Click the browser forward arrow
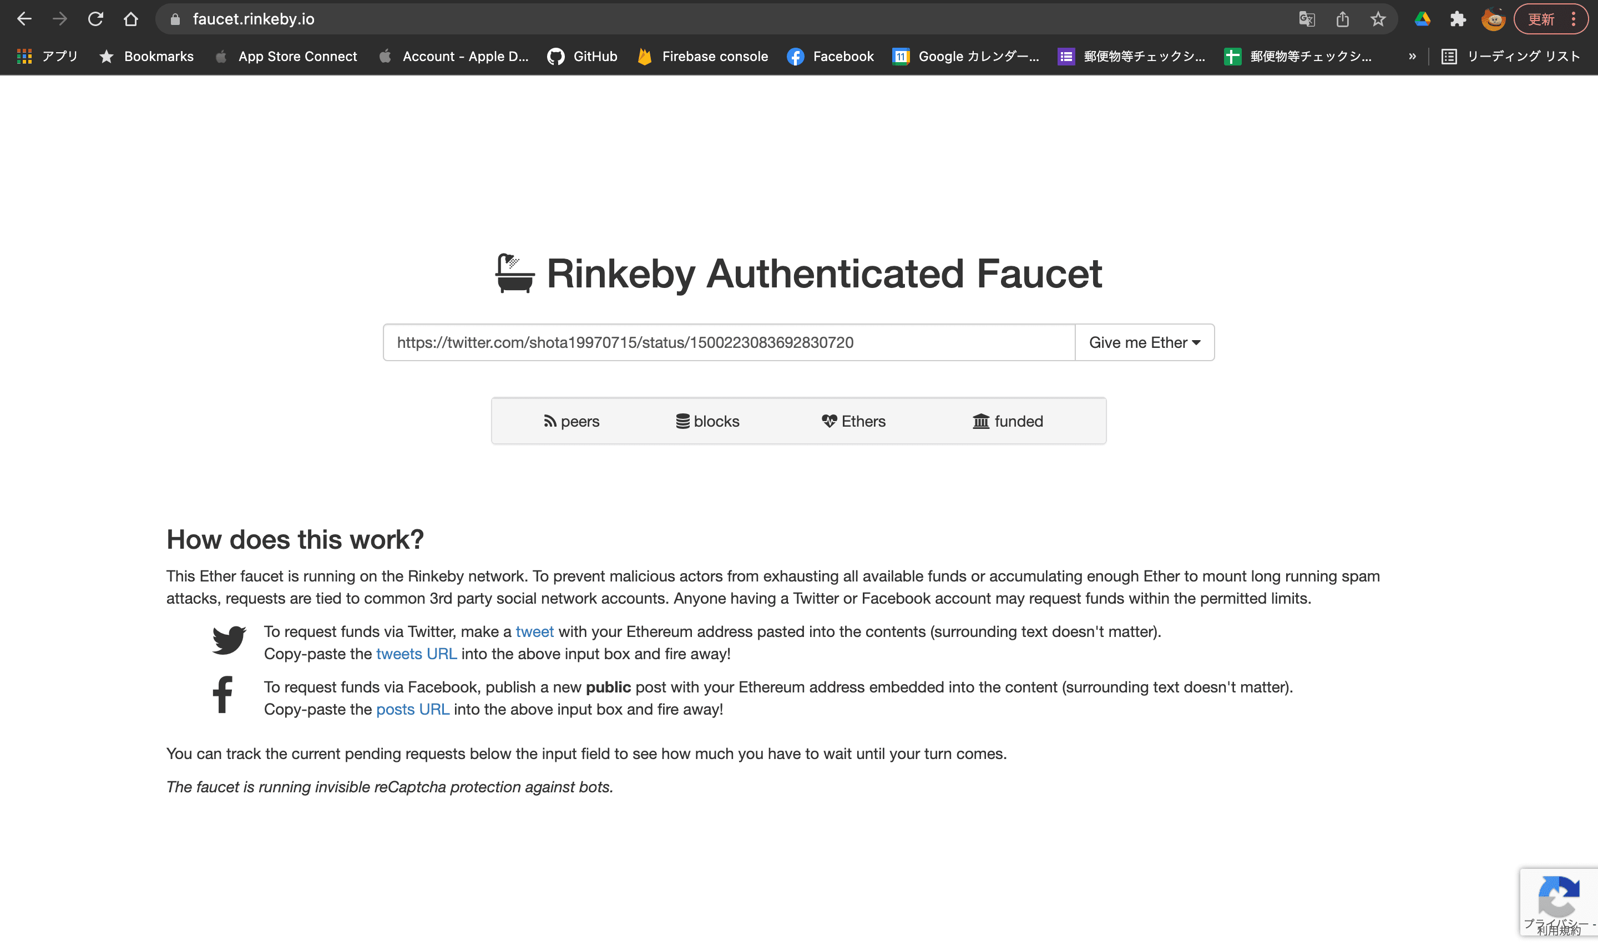This screenshot has width=1598, height=951. [x=59, y=19]
